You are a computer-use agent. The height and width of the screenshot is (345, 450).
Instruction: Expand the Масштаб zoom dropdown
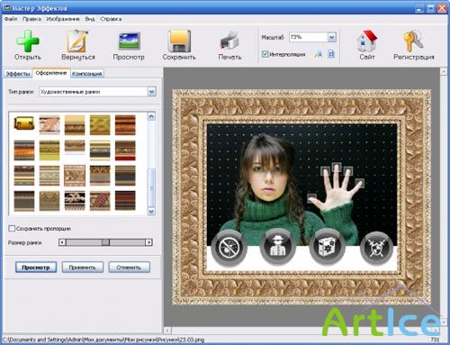point(331,37)
